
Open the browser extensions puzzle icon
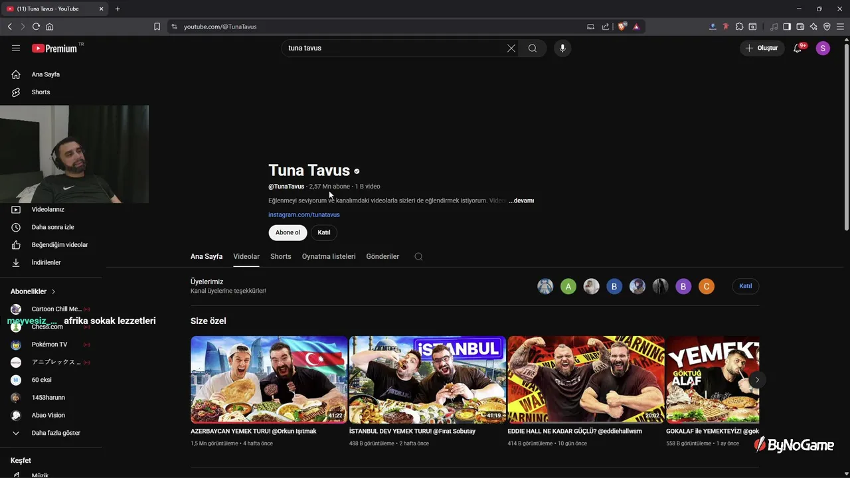click(x=739, y=27)
